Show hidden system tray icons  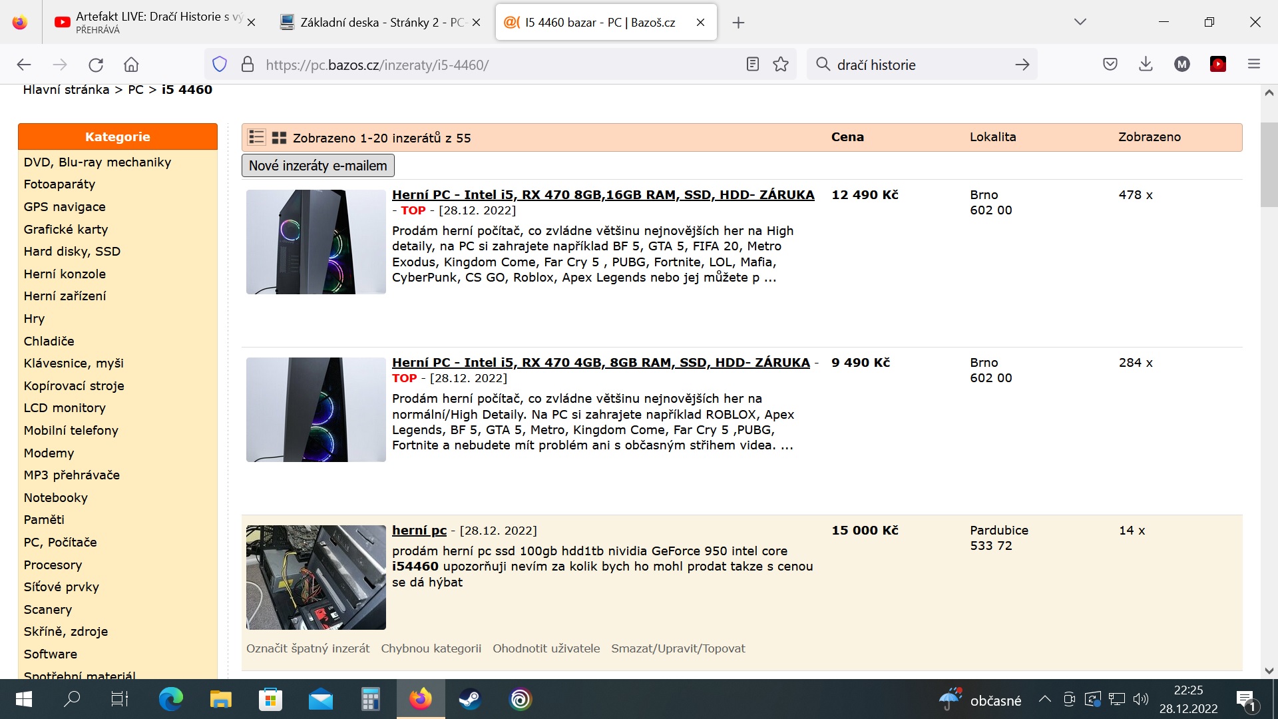pyautogui.click(x=1044, y=699)
